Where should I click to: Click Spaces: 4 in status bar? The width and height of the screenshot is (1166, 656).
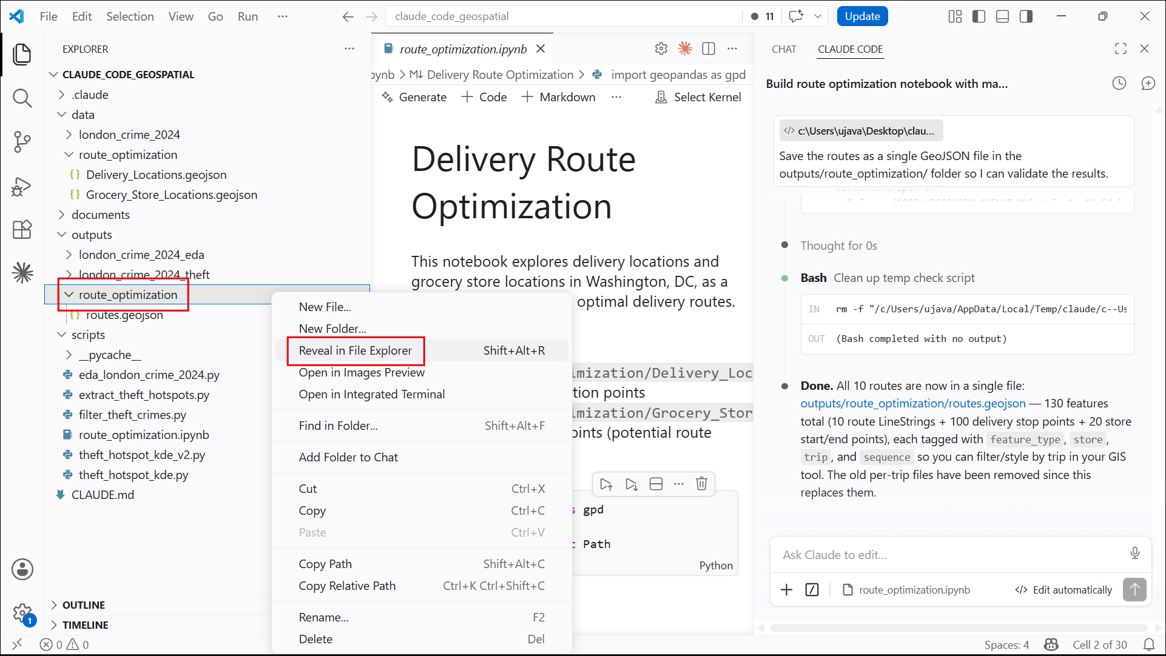[1006, 644]
